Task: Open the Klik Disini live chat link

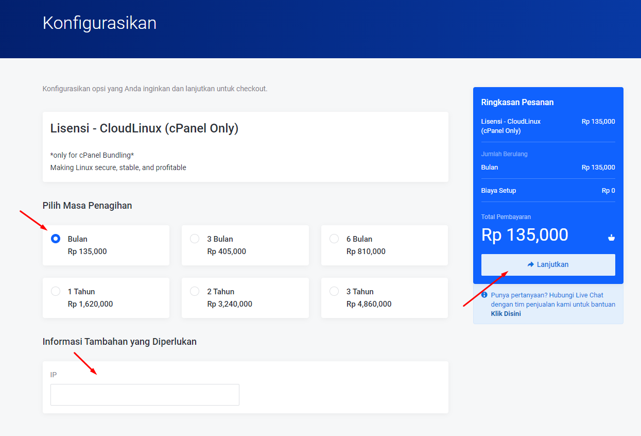Action: coord(506,313)
